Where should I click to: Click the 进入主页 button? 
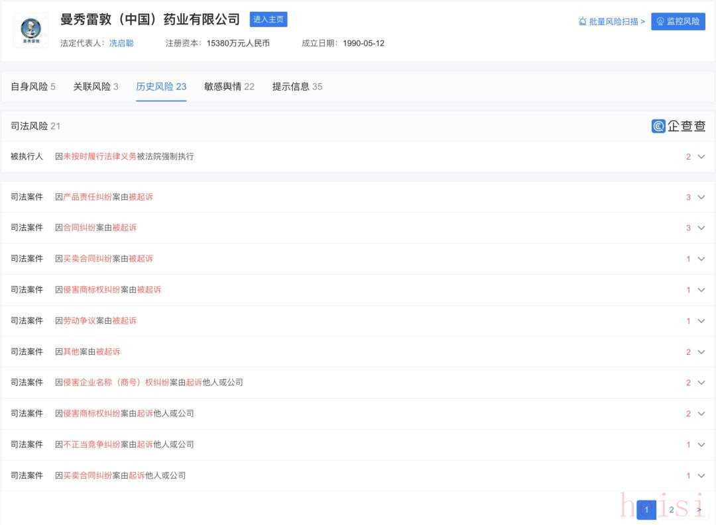tap(268, 19)
